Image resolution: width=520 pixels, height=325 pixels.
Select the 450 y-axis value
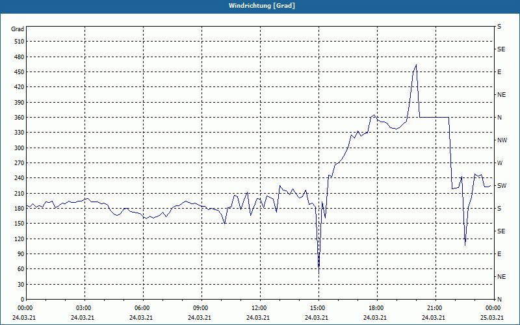(19, 72)
